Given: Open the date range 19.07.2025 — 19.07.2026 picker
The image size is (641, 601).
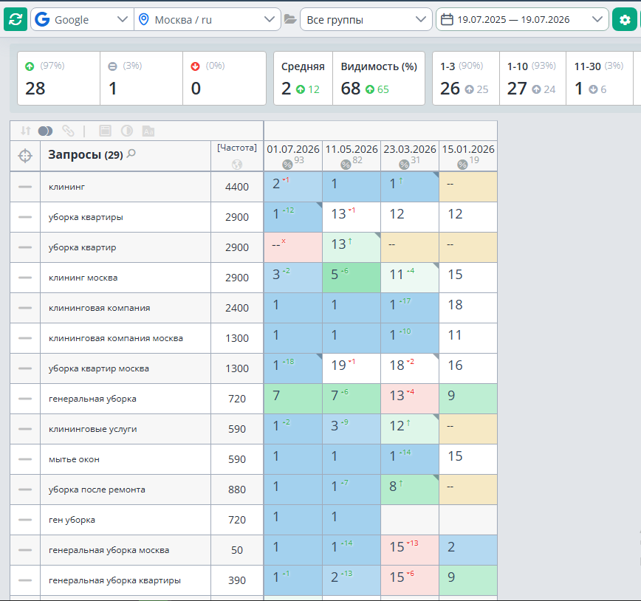Looking at the screenshot, I should click(x=522, y=19).
